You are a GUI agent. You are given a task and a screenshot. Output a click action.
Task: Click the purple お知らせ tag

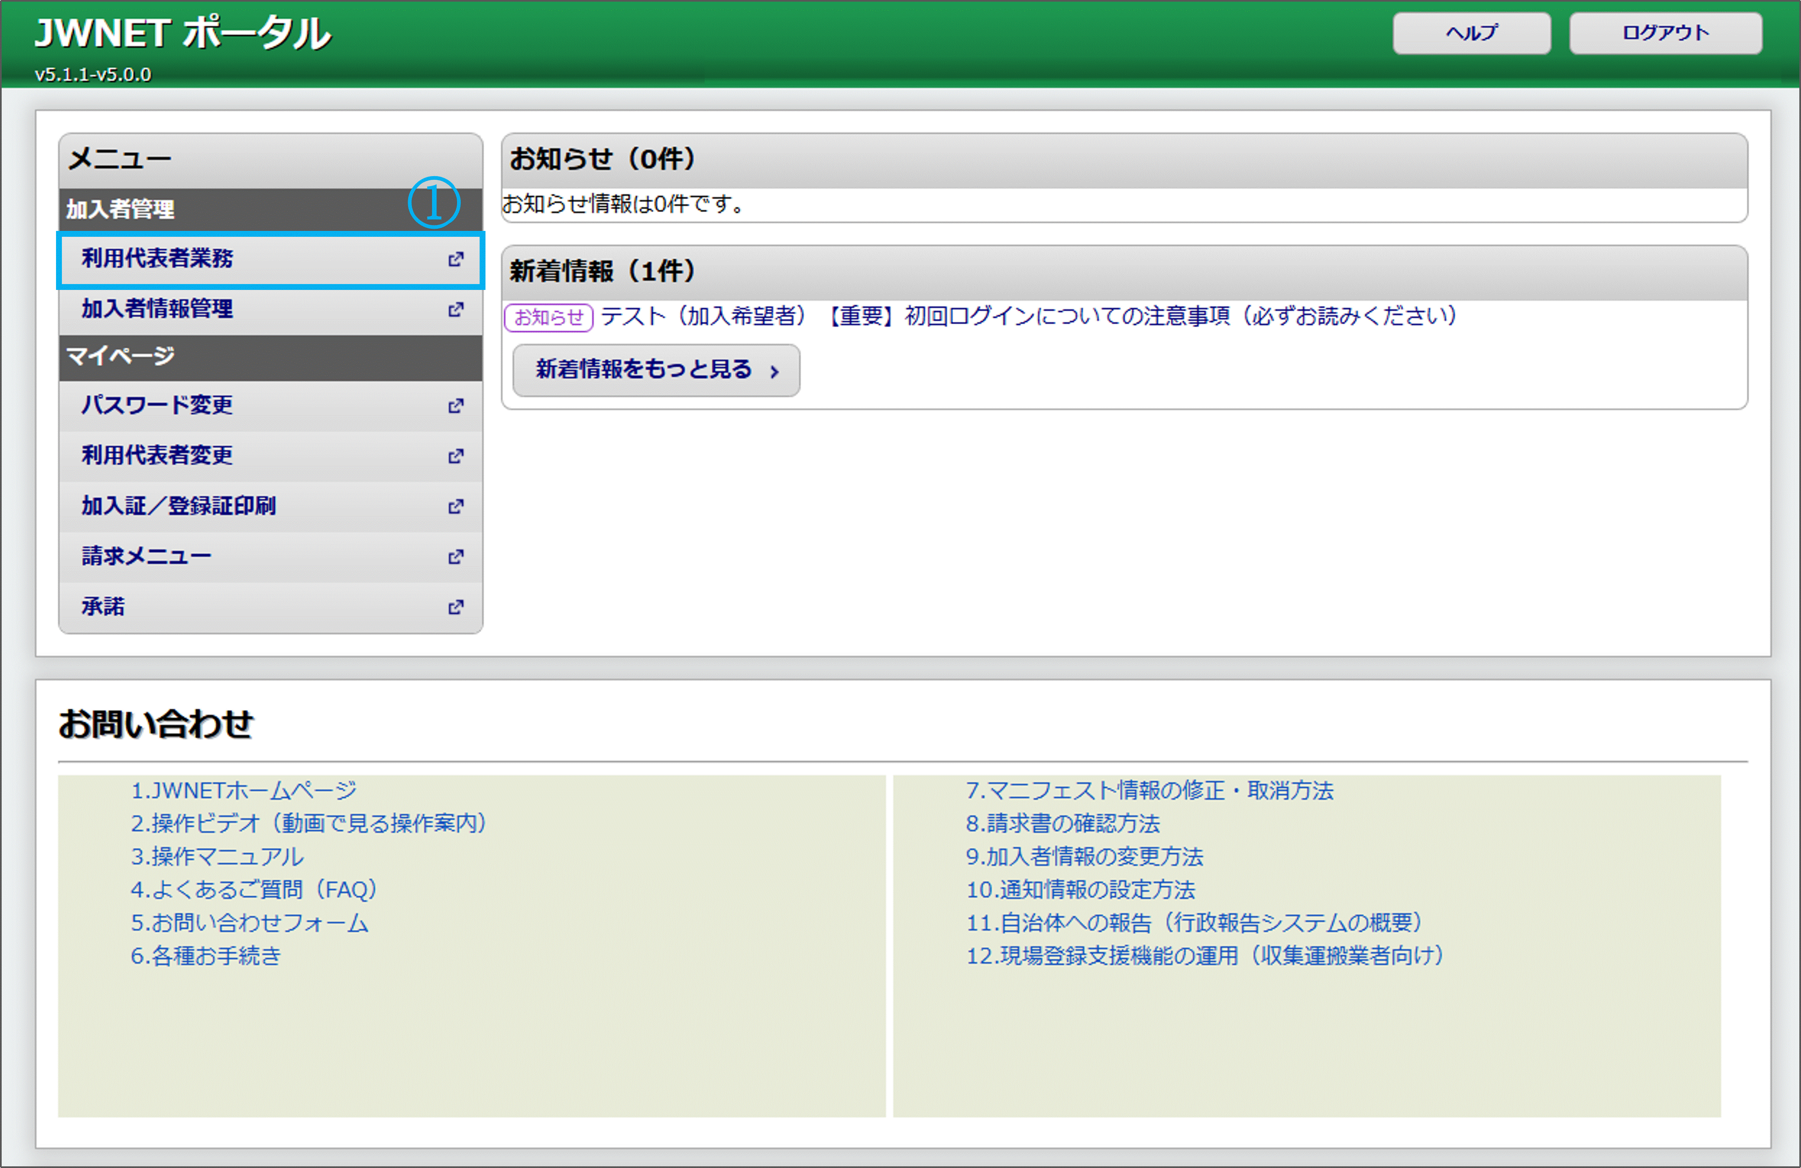pyautogui.click(x=549, y=317)
